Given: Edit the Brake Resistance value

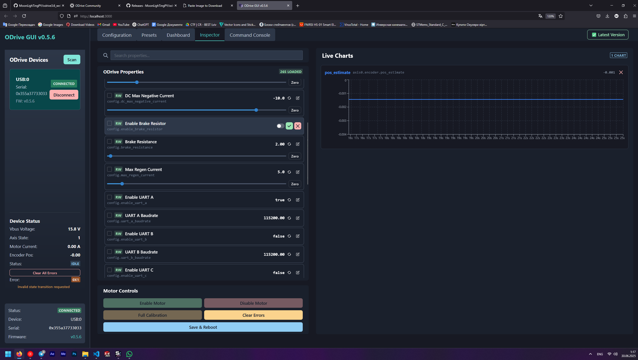Looking at the screenshot, I should (298, 144).
